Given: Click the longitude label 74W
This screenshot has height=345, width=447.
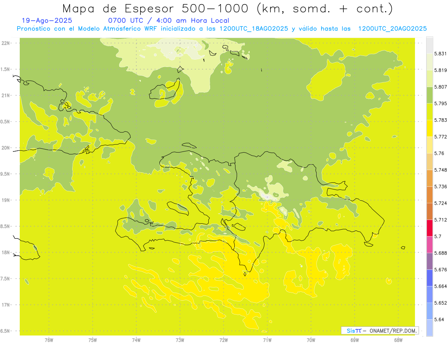Looking at the screenshot, I should point(136,340).
